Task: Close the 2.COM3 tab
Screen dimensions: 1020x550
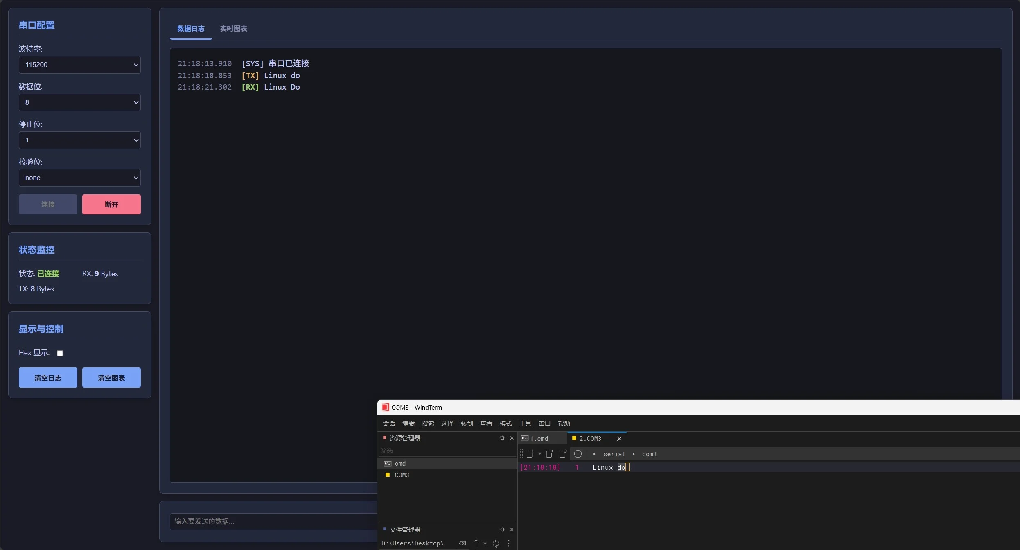Action: tap(619, 439)
